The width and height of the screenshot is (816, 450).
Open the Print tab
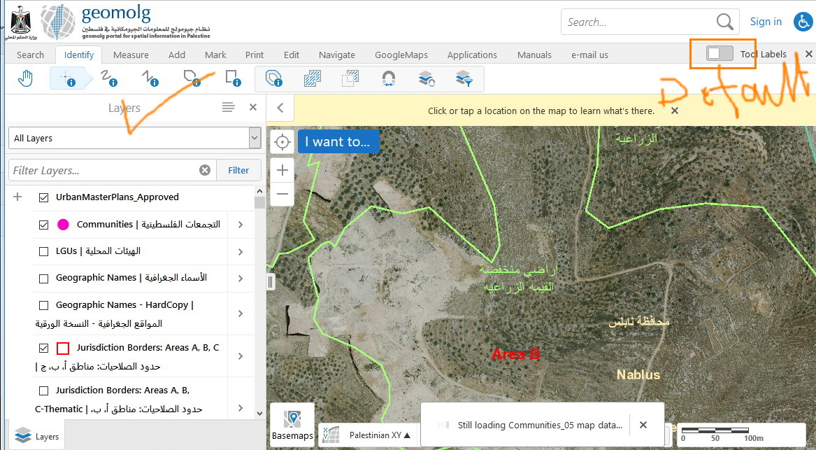(x=255, y=55)
